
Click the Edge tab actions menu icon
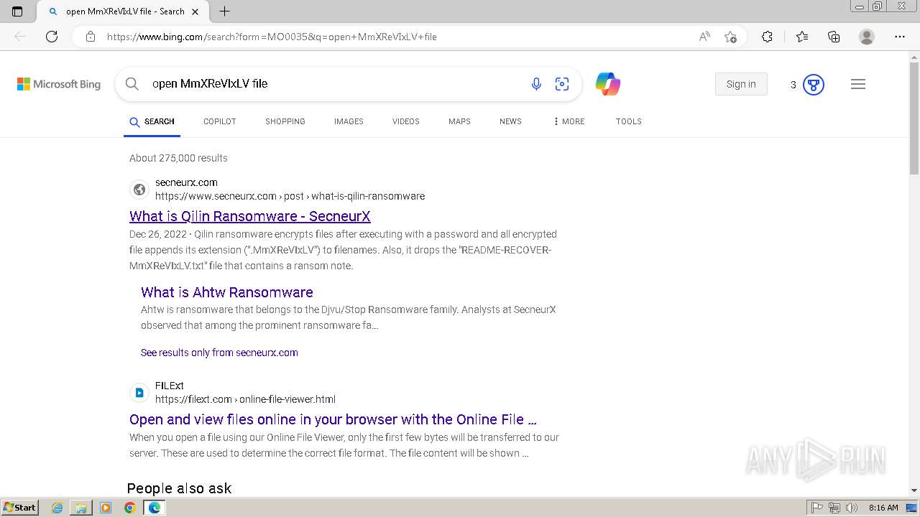(x=17, y=11)
